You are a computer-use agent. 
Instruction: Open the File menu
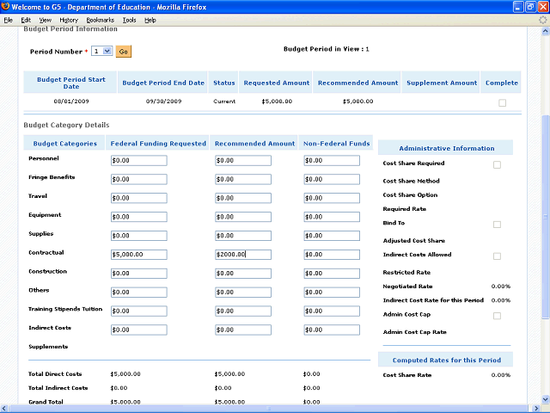9,19
